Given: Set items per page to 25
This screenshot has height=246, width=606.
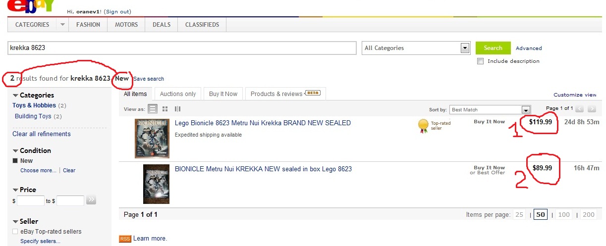Looking at the screenshot, I should (x=519, y=215).
